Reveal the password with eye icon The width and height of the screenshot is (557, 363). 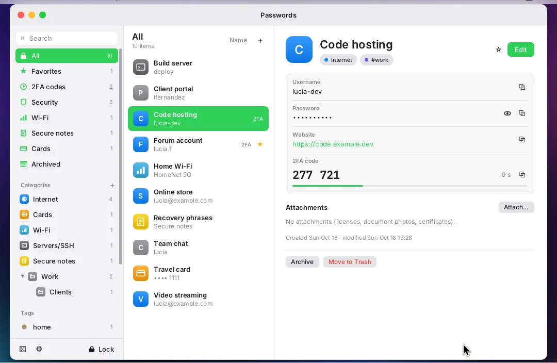pyautogui.click(x=507, y=113)
